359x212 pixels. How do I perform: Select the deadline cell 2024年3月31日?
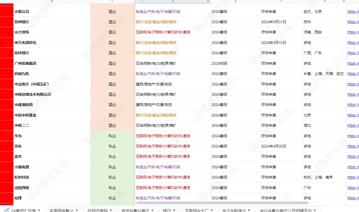281,22
